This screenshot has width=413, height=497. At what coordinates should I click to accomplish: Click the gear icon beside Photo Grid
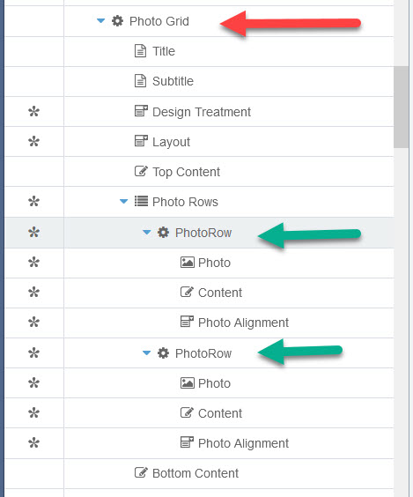tap(117, 21)
